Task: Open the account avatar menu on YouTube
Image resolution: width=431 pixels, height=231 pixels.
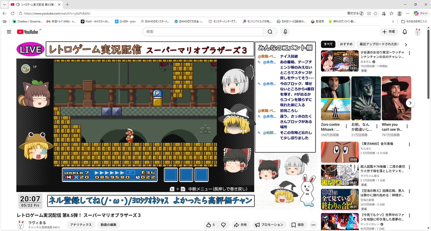Action: pos(417,32)
